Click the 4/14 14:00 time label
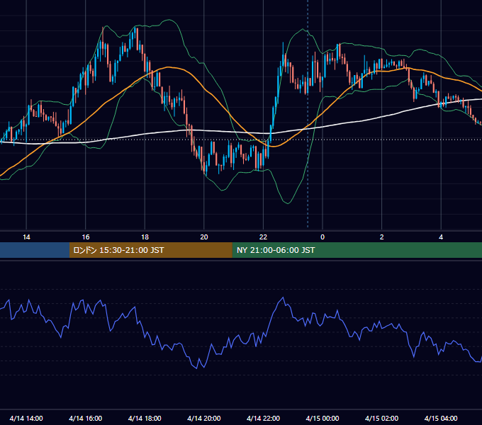This screenshot has width=482, height=425. pos(26,418)
